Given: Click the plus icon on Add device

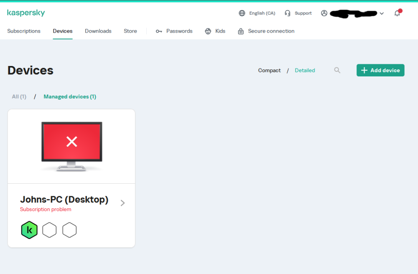Looking at the screenshot, I should [x=364, y=70].
